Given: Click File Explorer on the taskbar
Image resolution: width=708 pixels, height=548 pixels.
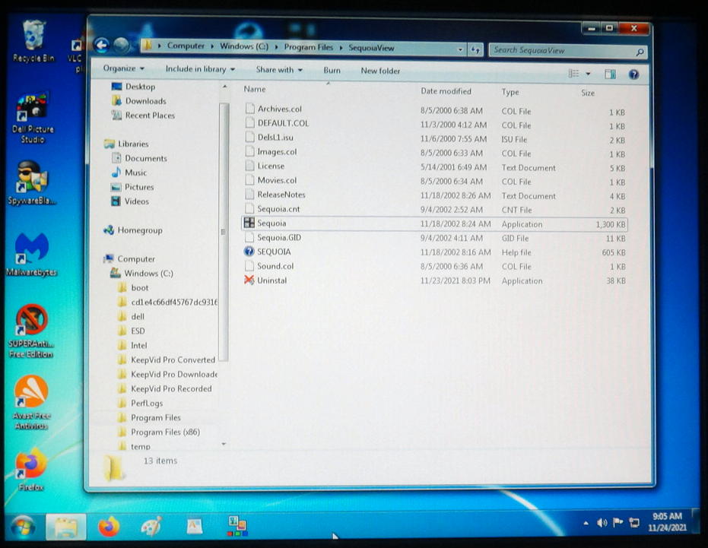Looking at the screenshot, I should tap(65, 527).
